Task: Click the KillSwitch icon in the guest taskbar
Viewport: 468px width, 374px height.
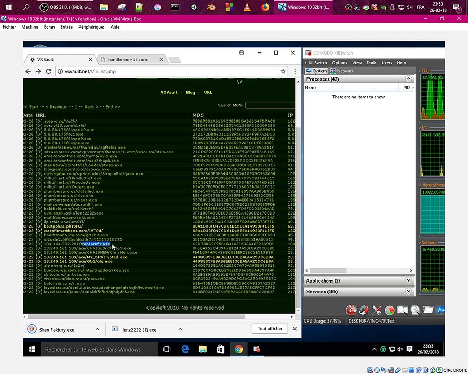Action: point(257,349)
